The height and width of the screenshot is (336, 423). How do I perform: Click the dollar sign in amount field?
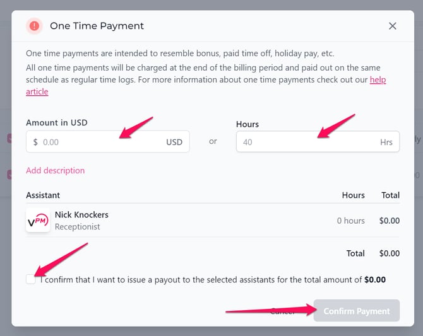(35, 142)
